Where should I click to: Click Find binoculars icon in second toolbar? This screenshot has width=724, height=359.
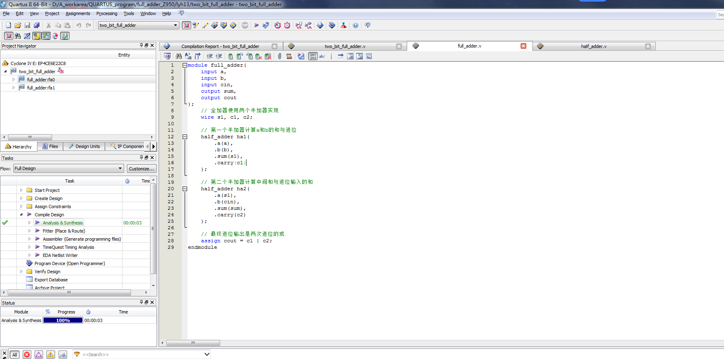(x=17, y=36)
